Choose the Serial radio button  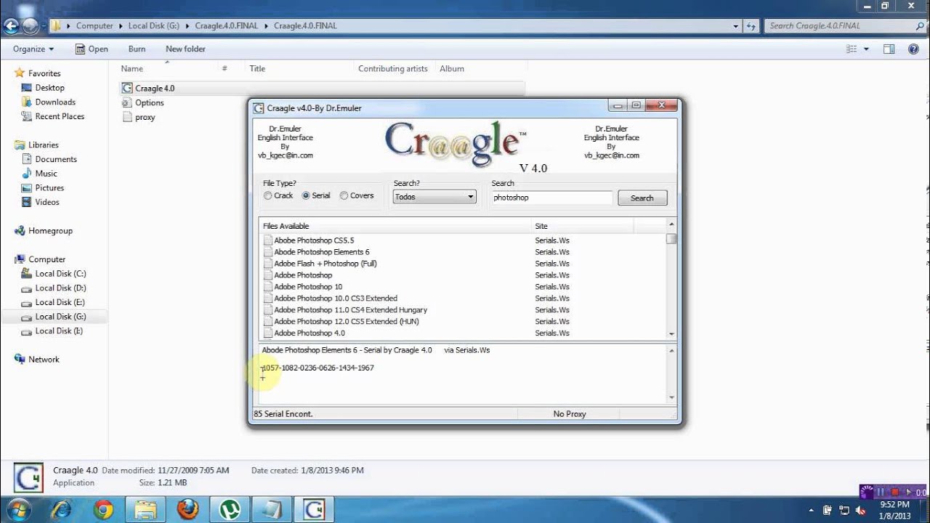[x=306, y=195]
